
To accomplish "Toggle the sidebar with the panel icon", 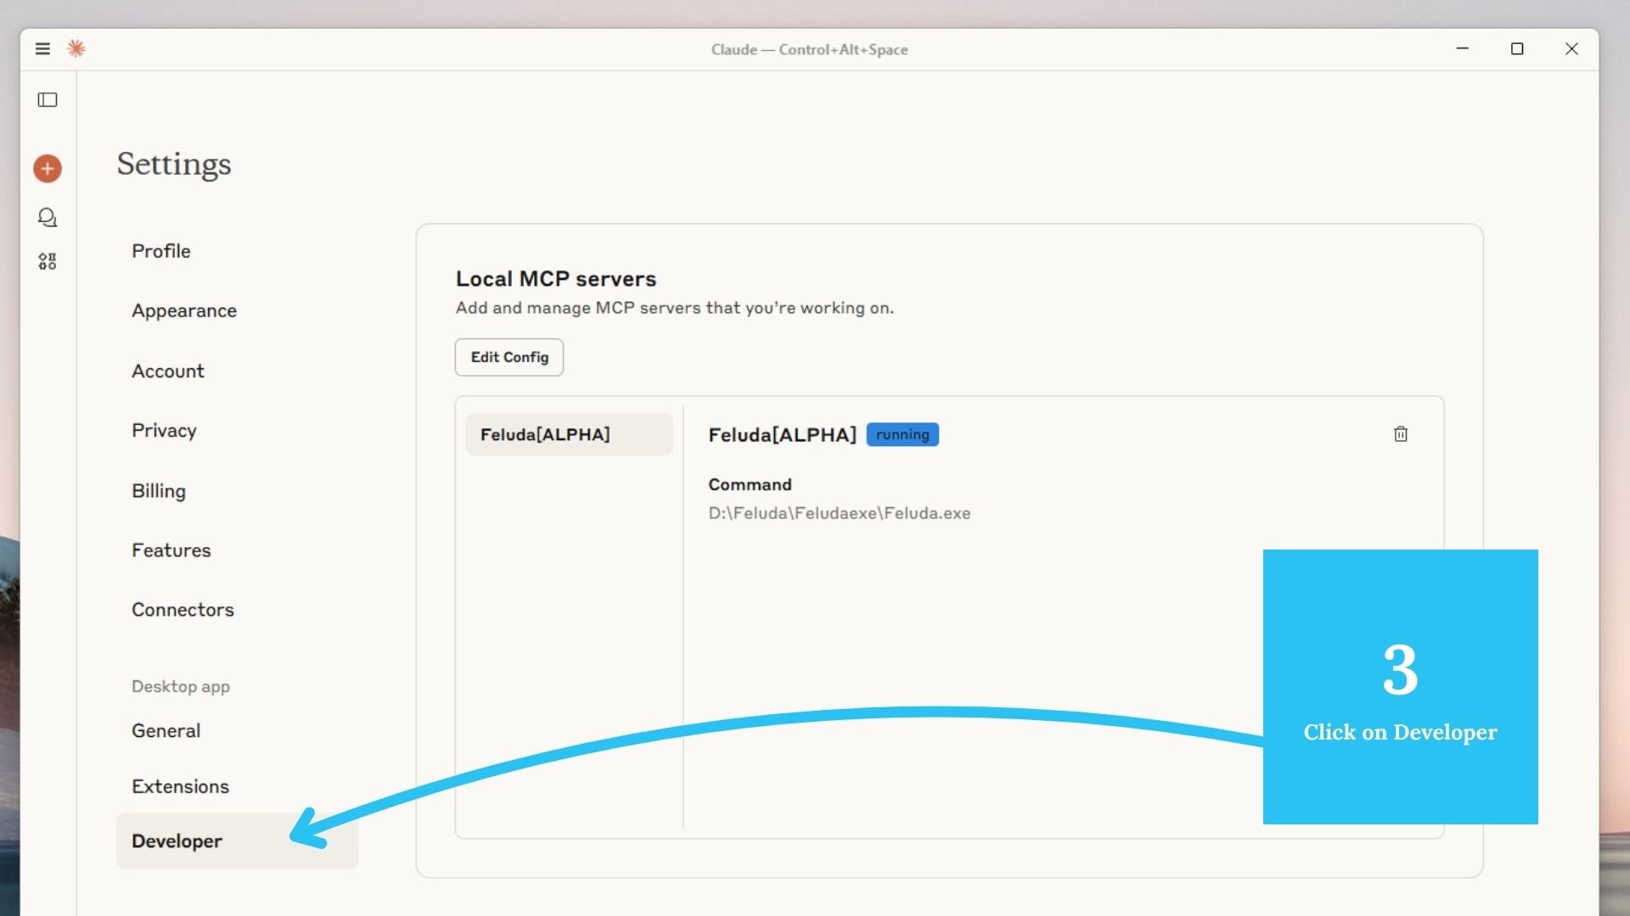I will tap(48, 100).
